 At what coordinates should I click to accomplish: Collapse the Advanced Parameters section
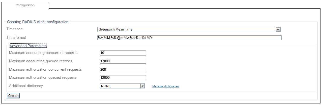(28, 46)
